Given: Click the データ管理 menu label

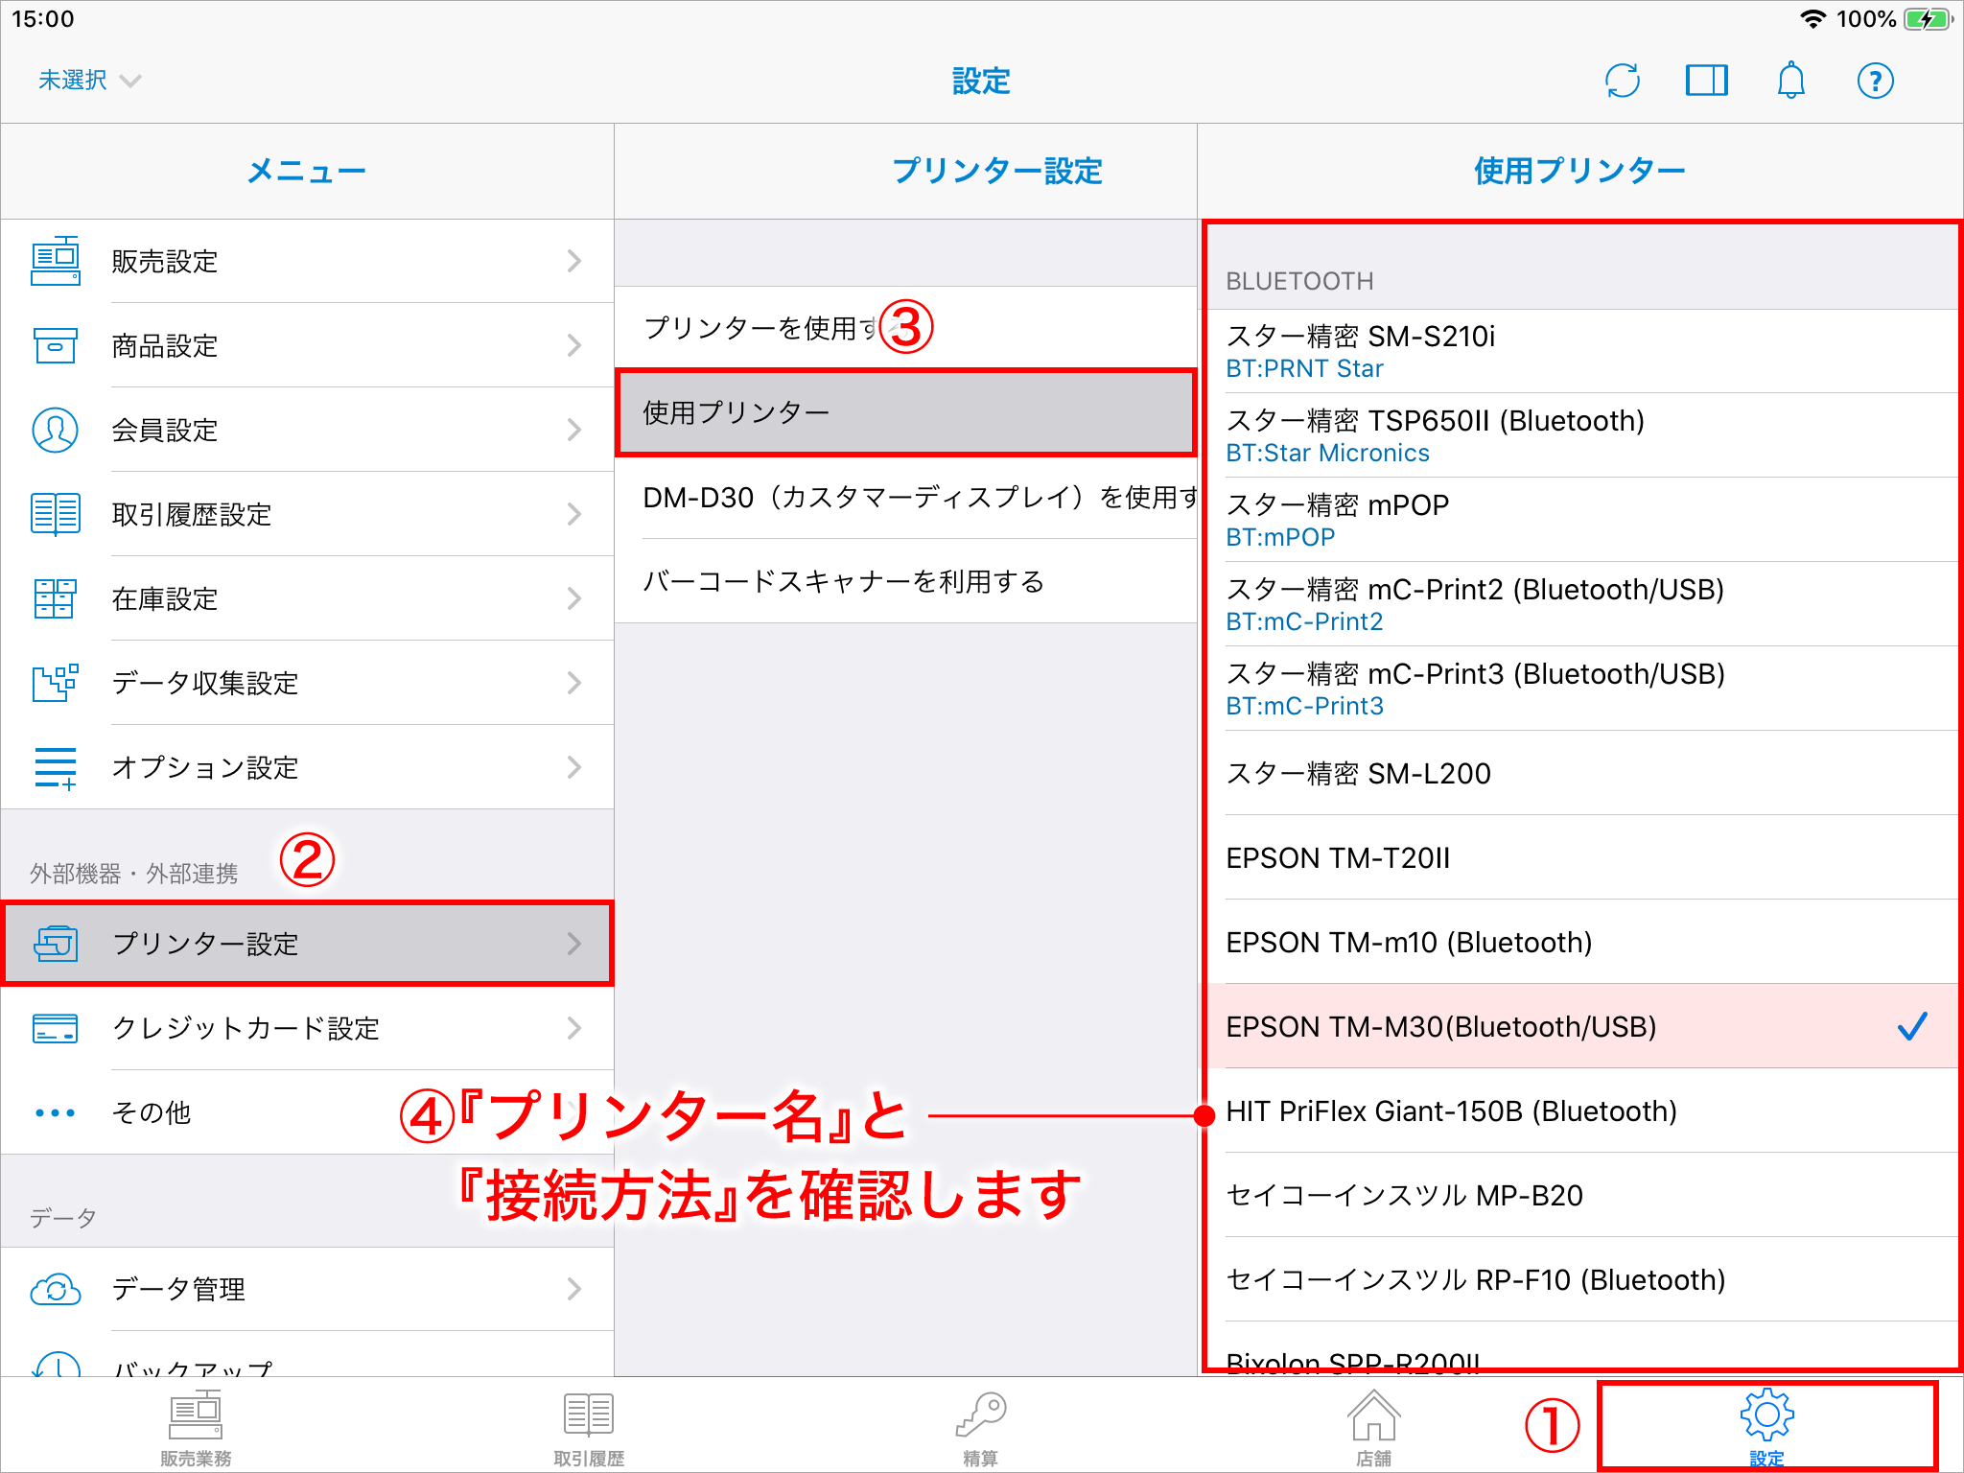Looking at the screenshot, I should 178,1289.
